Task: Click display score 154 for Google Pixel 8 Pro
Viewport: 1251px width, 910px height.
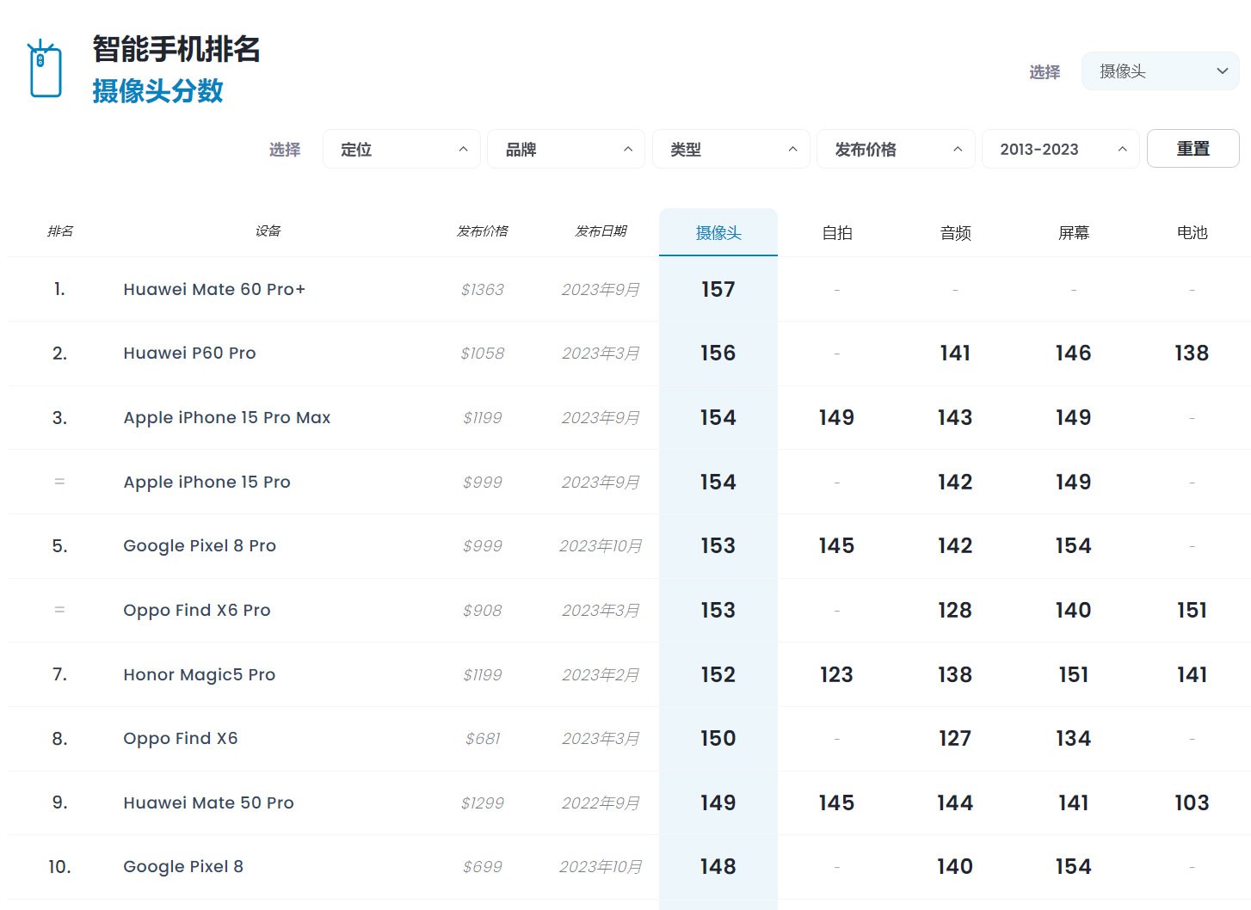Action: coord(1074,545)
